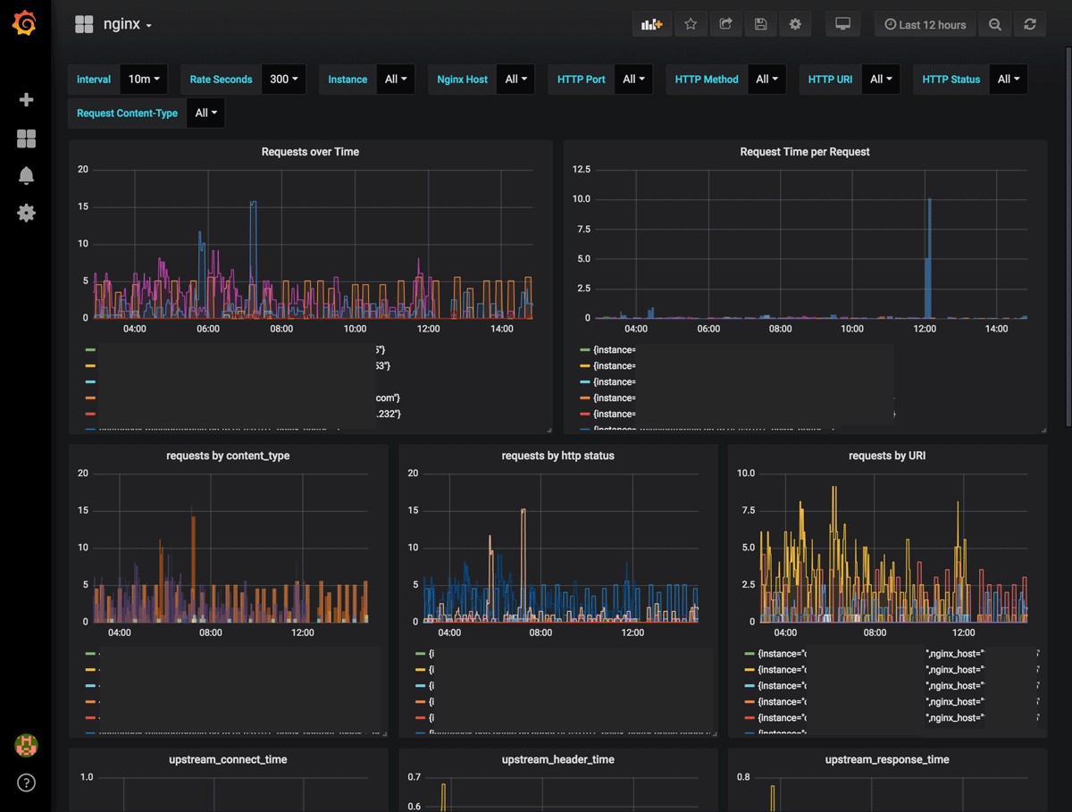1072x812 pixels.
Task: Refresh the dashboard
Action: point(1030,25)
